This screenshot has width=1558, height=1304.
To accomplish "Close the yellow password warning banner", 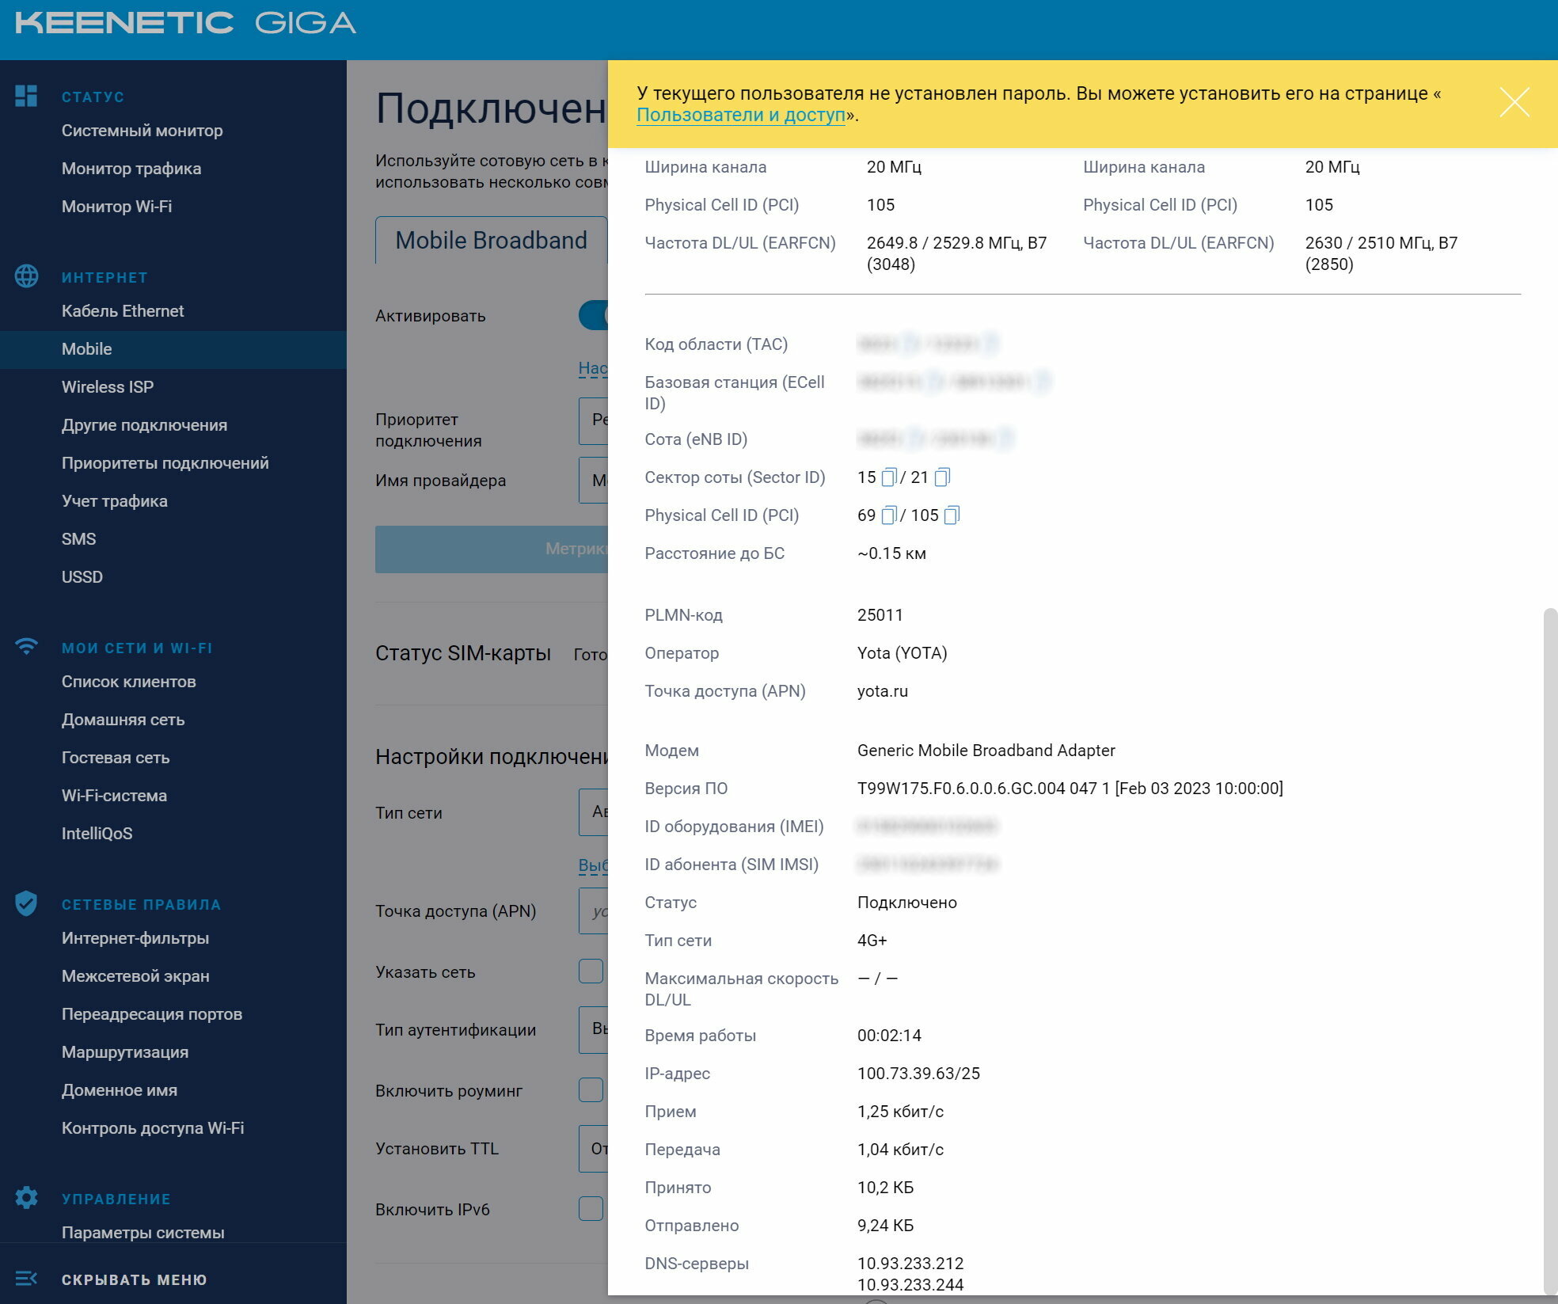I will [1514, 103].
